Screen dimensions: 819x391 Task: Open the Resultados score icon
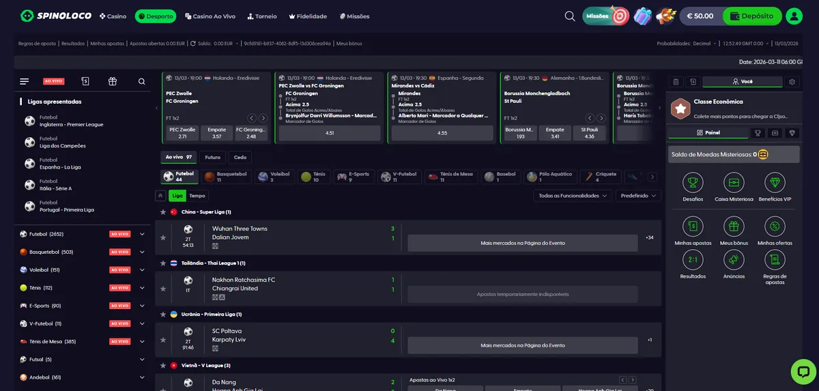(693, 260)
